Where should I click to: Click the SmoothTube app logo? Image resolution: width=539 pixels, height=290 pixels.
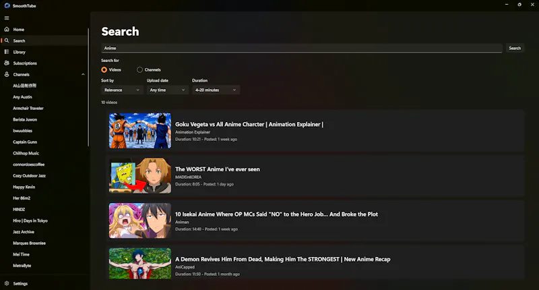(x=7, y=5)
